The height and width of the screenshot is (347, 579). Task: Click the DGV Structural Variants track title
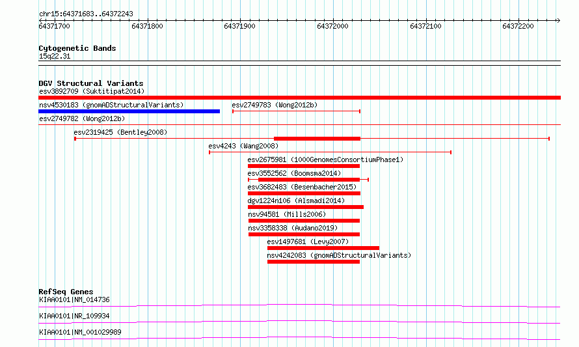click(91, 83)
